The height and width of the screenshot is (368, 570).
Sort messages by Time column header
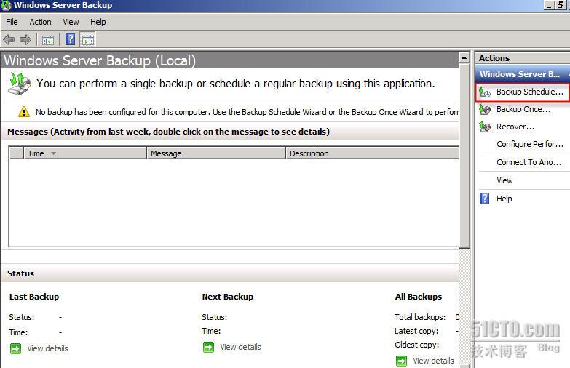85,153
